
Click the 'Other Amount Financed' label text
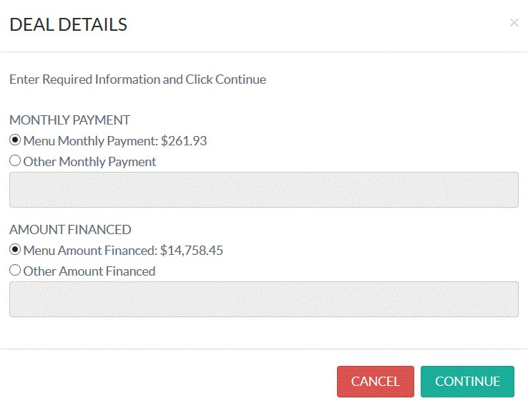tap(89, 271)
